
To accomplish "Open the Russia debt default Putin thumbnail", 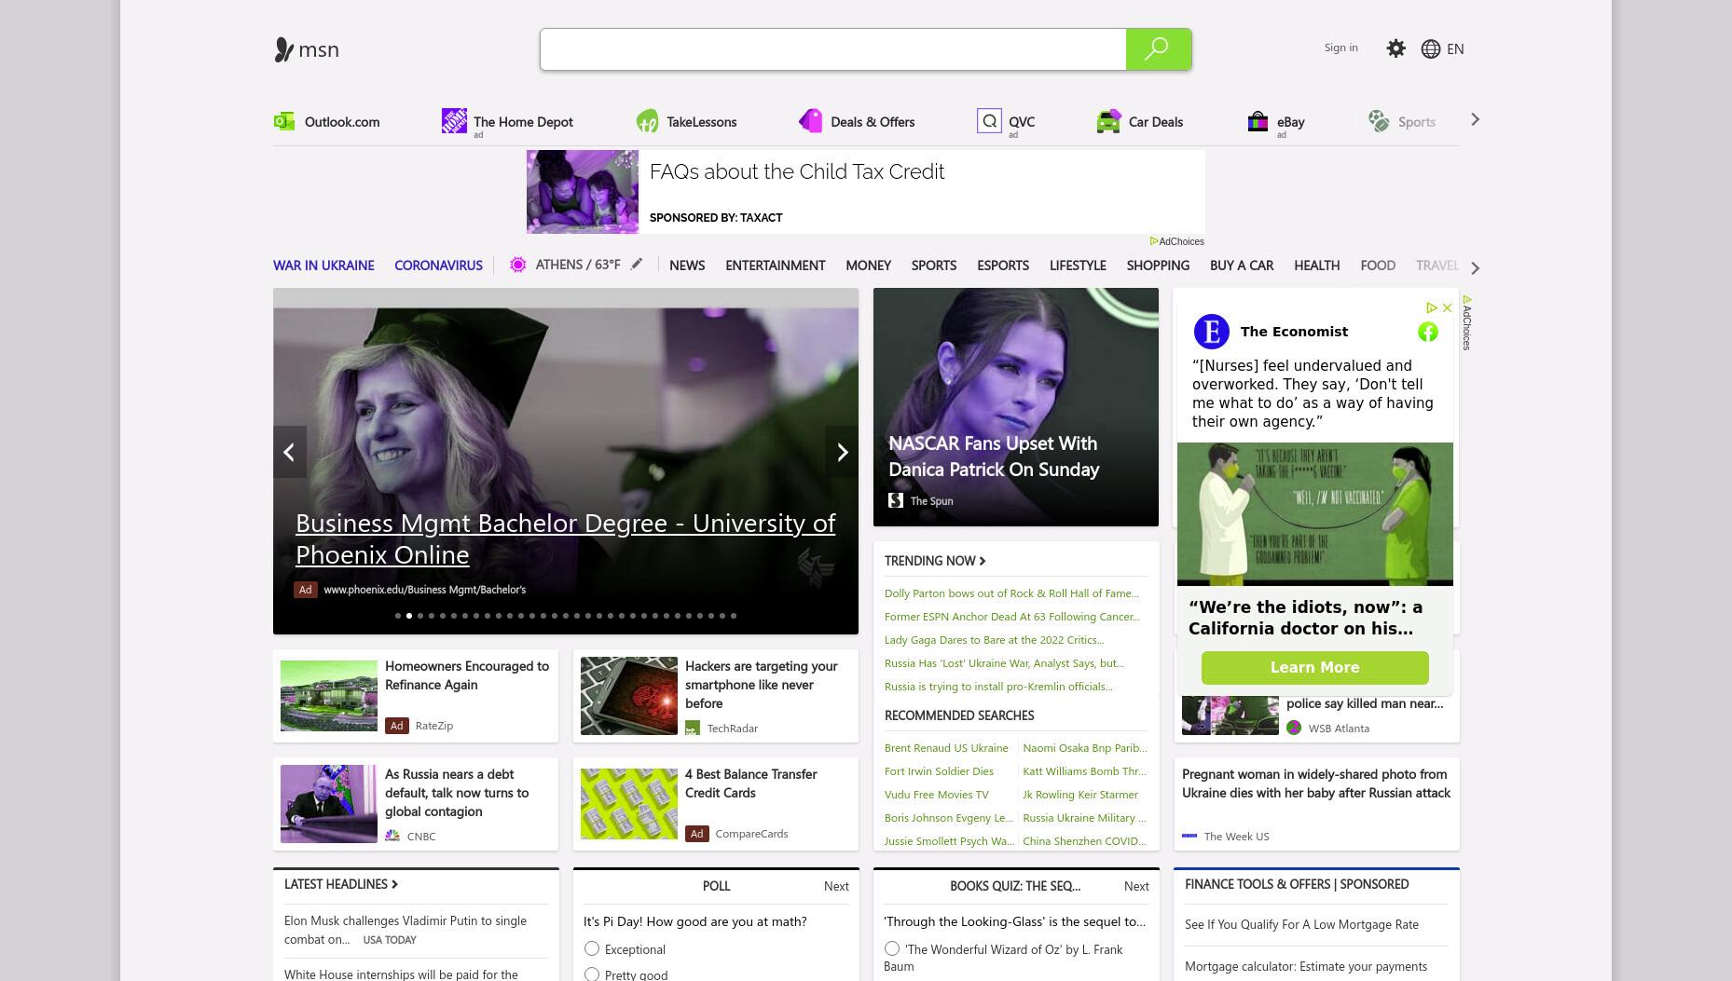I will 328,804.
